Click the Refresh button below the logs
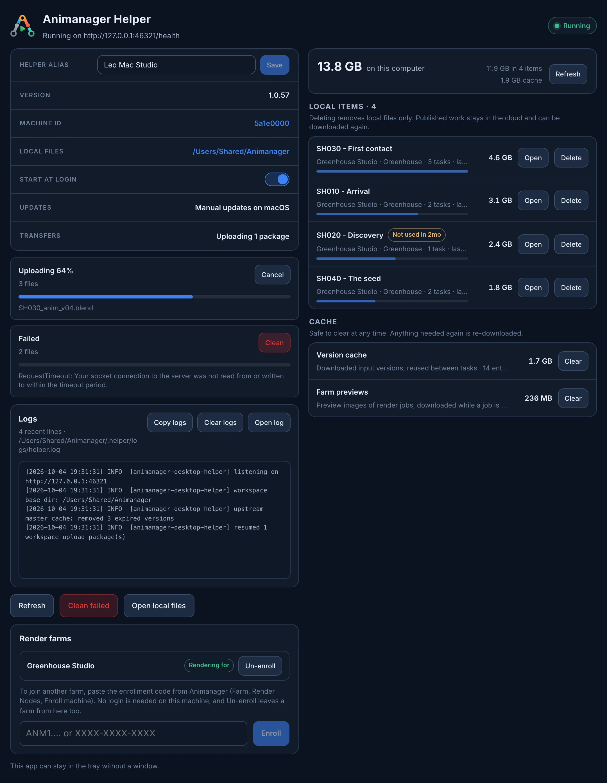Screen dimensions: 607x783 (32, 606)
